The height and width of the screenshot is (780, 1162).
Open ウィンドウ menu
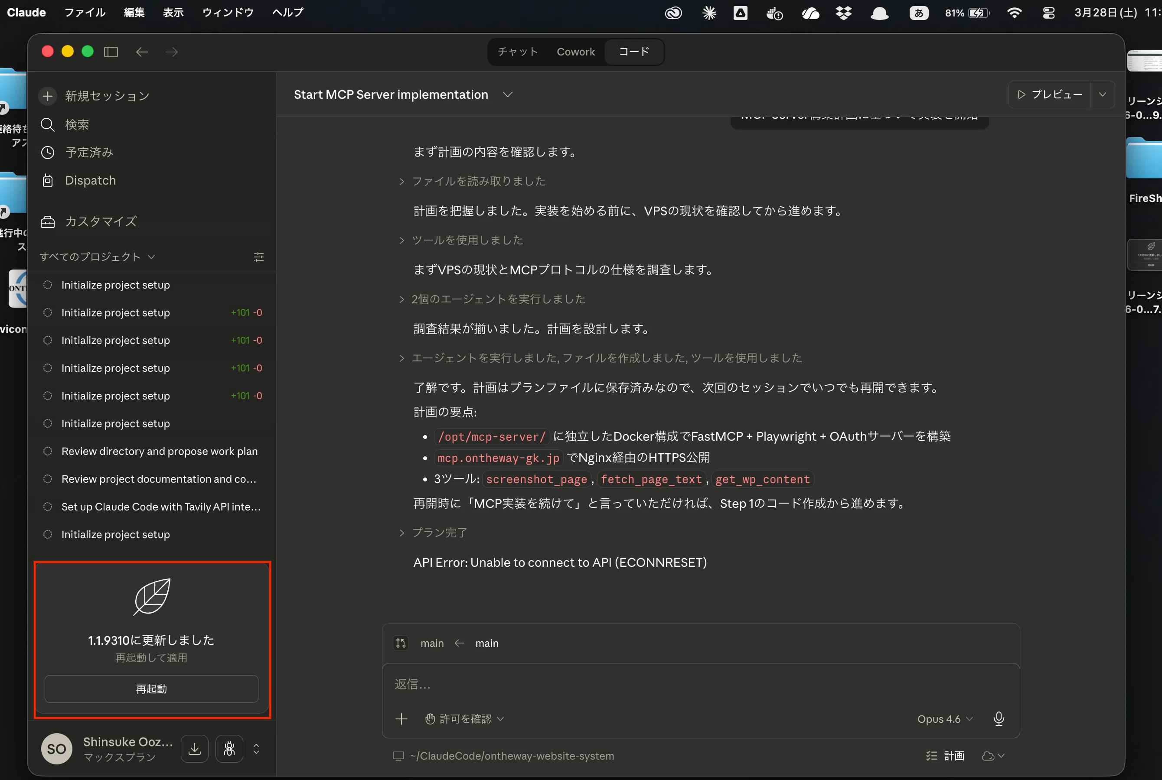coord(228,13)
